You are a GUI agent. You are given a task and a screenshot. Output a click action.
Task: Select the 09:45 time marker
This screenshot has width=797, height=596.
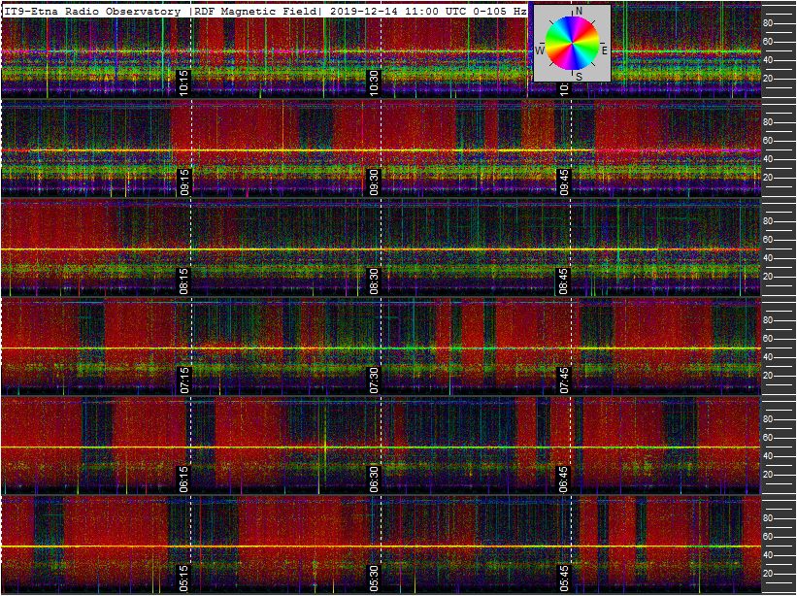coord(564,182)
